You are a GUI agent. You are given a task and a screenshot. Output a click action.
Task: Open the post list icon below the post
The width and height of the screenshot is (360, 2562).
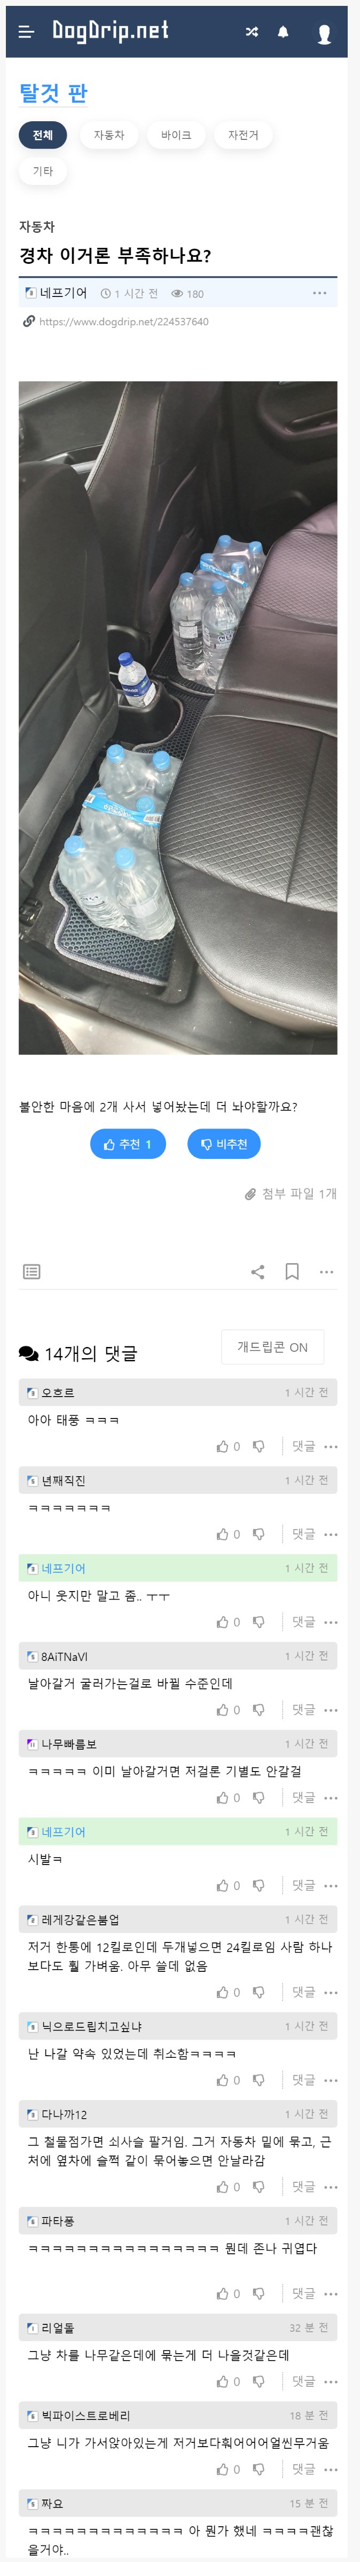(x=32, y=1271)
